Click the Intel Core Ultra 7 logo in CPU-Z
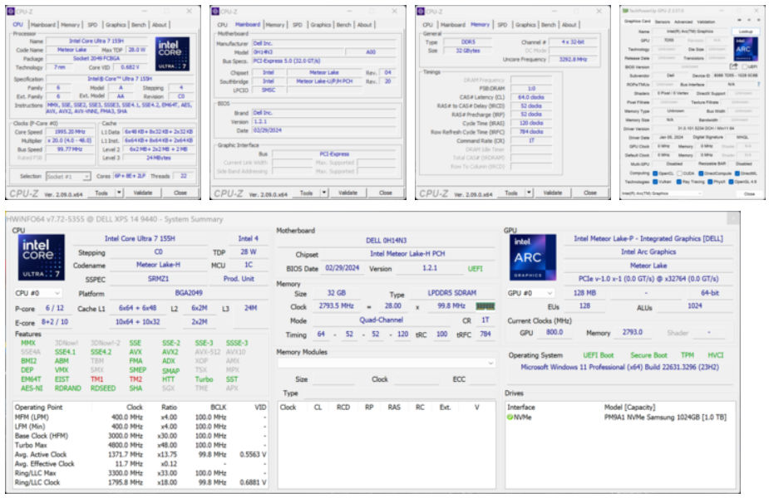Viewport: 769px width, 498px height. point(173,53)
